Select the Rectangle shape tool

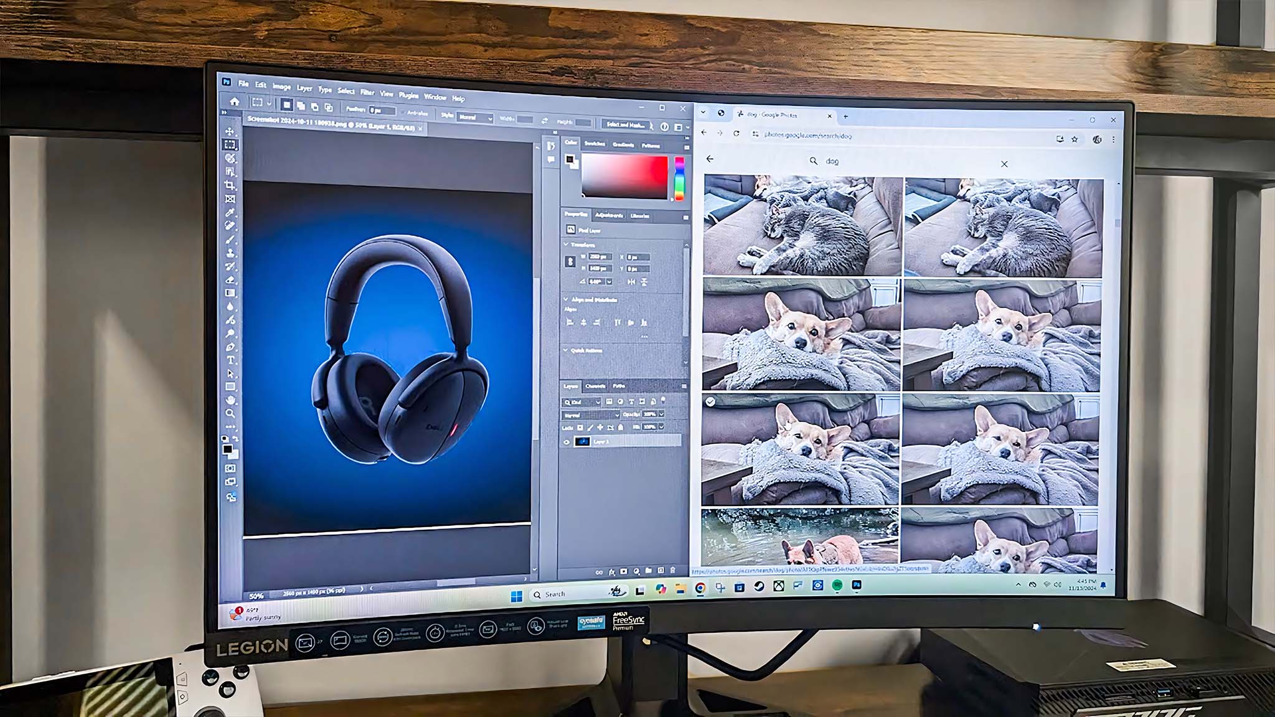click(x=230, y=387)
